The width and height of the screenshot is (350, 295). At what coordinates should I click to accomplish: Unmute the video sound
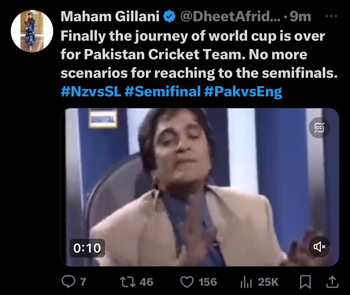click(x=319, y=247)
